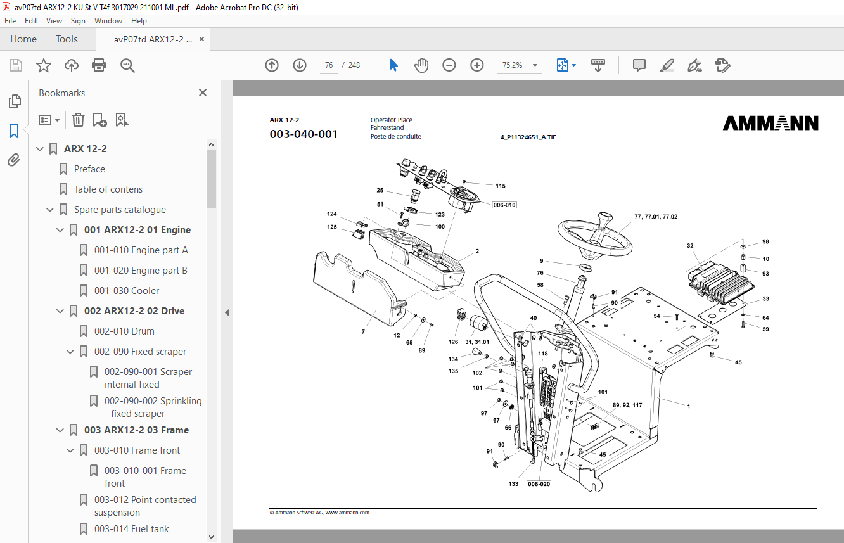
Task: Open the Sign menu
Action: point(78,21)
